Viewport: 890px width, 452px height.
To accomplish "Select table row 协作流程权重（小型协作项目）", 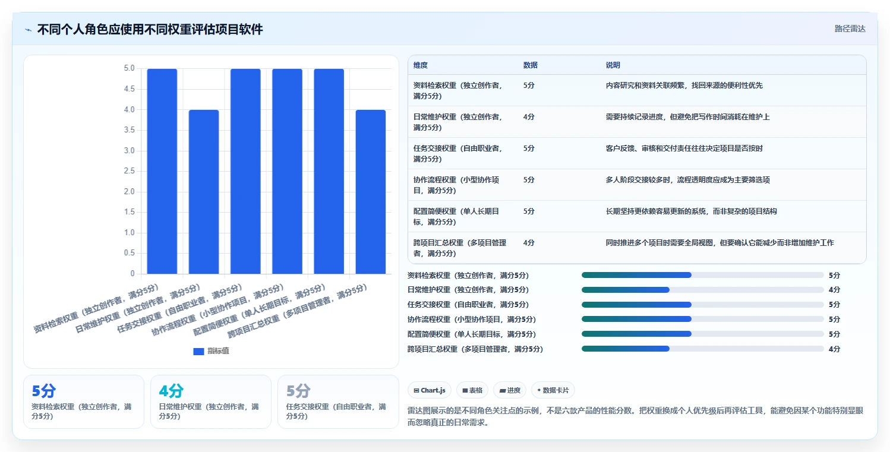I will point(637,185).
